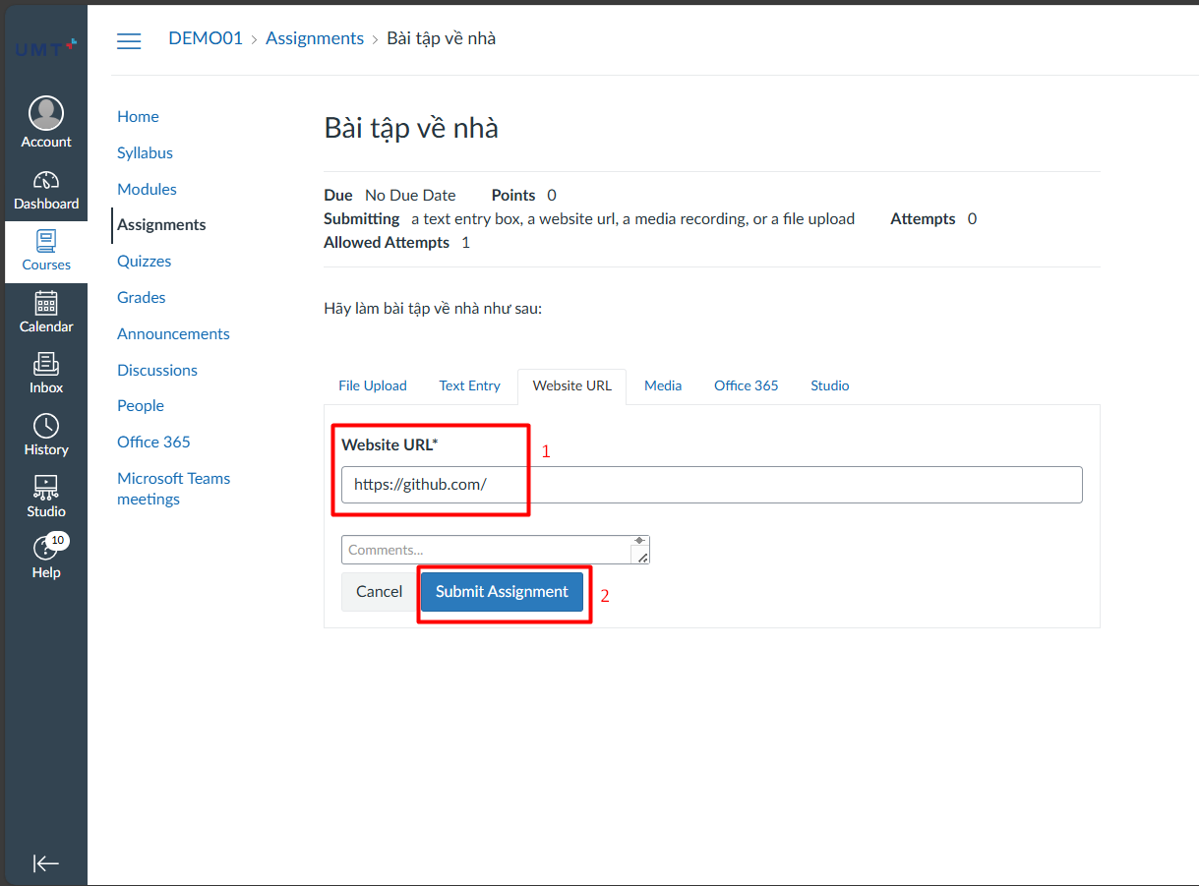
Task: Open Courses book icon in sidebar
Action: 46,241
